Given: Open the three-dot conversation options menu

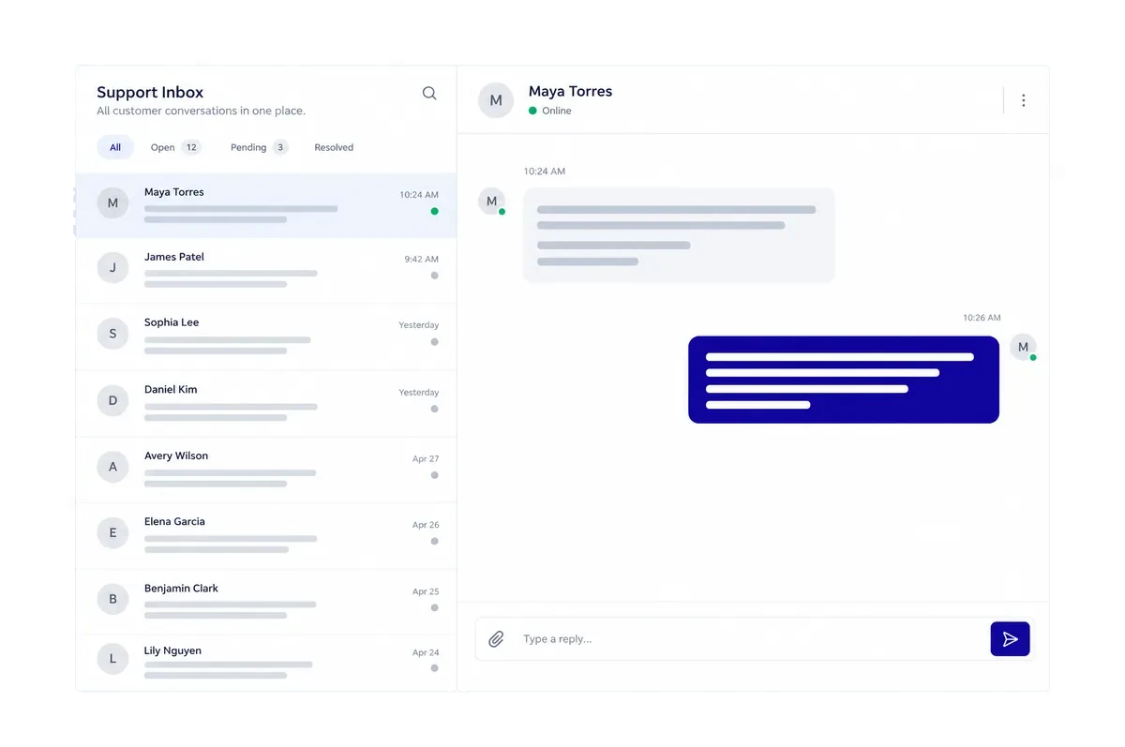Looking at the screenshot, I should [x=1023, y=100].
